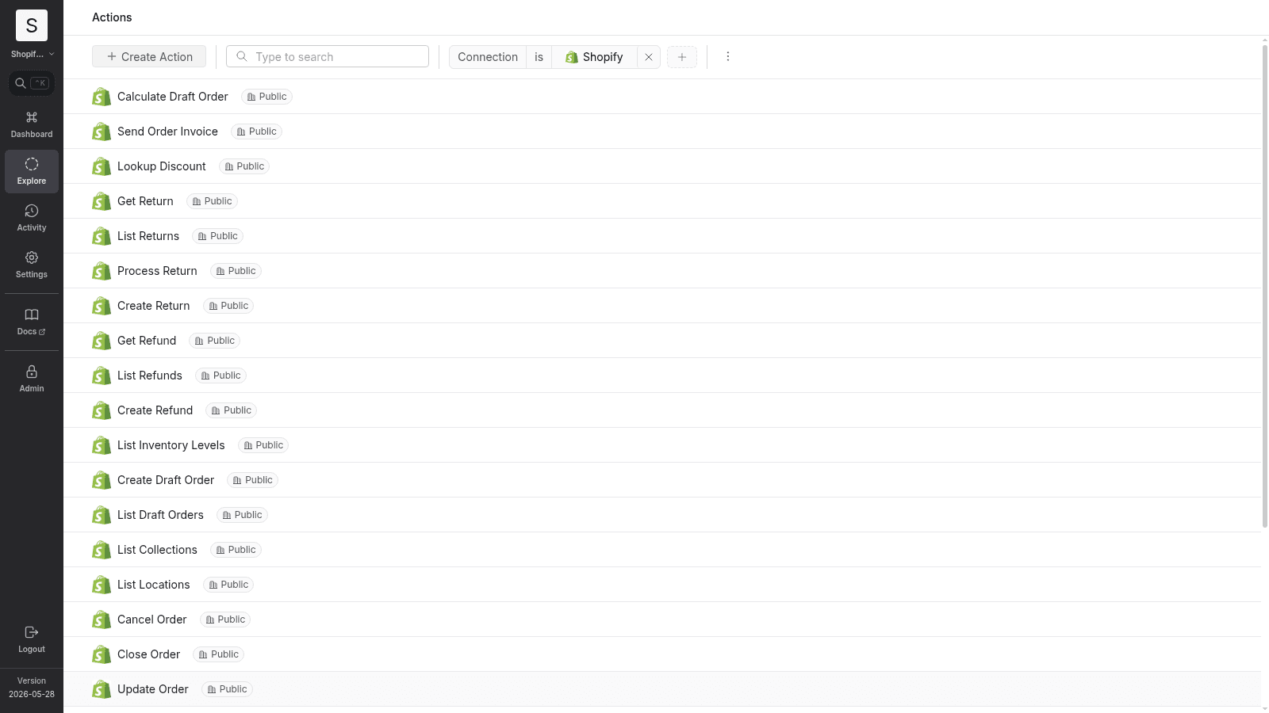Open the 'is' filter operator dropdown
The height and width of the screenshot is (713, 1269).
point(539,57)
